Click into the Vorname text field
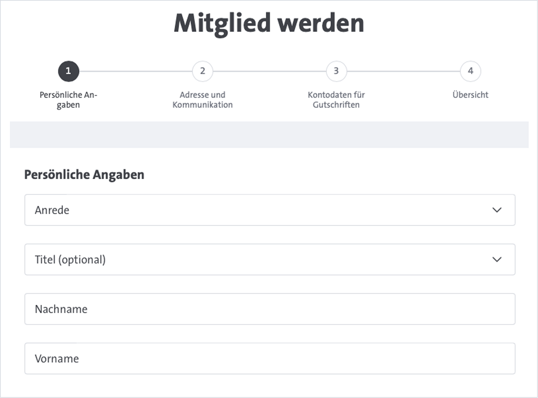The height and width of the screenshot is (398, 538). tap(270, 359)
